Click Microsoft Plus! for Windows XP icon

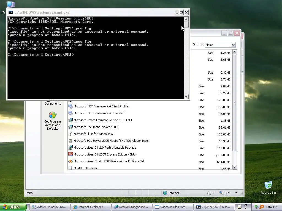(x=70, y=134)
